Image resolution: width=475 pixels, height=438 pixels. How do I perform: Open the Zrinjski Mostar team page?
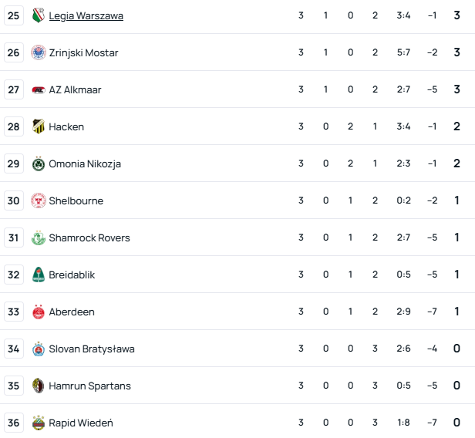(83, 52)
